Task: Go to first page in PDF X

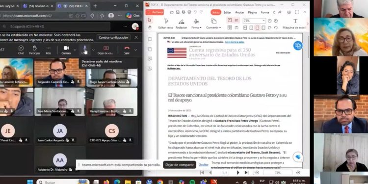Action: (x=202, y=173)
